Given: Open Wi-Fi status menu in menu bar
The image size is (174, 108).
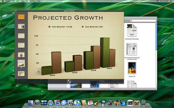Looking at the screenshot, I should pos(157,1).
